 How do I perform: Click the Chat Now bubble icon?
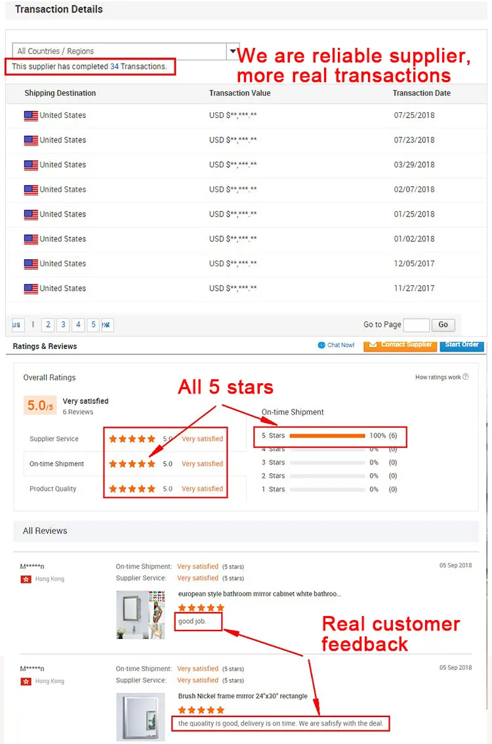pos(321,345)
